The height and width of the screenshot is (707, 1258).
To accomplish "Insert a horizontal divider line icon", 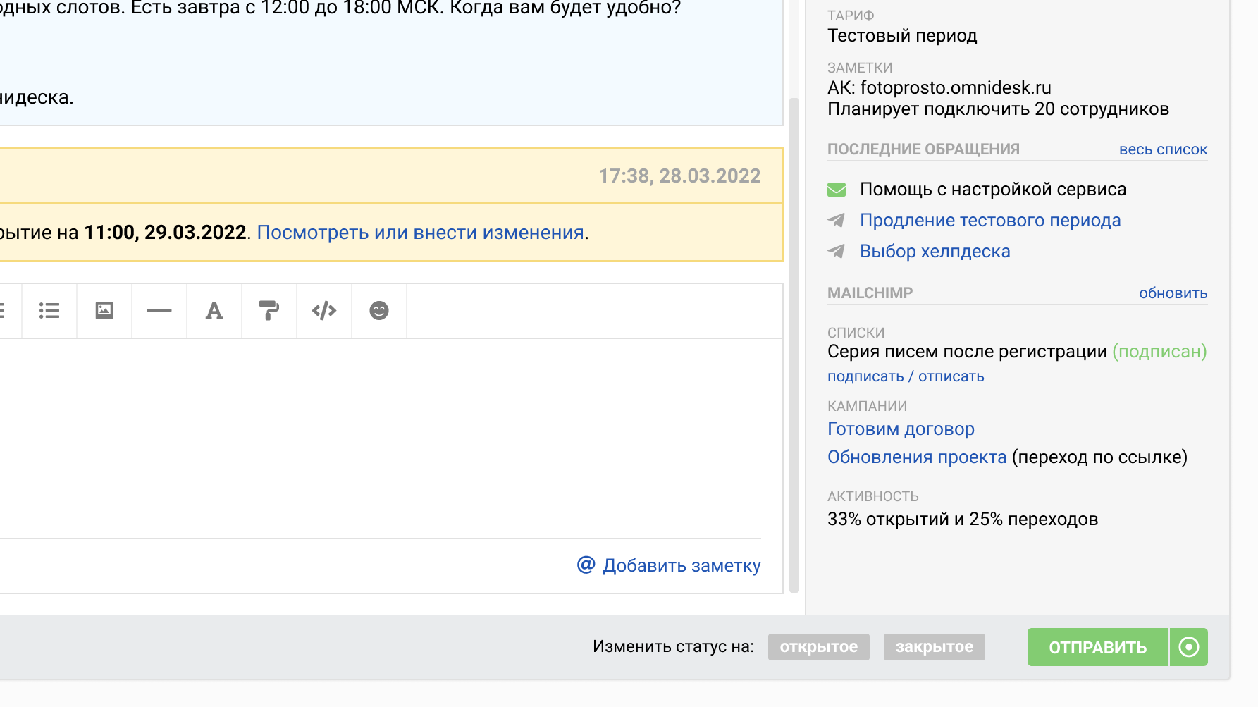I will pyautogui.click(x=159, y=310).
